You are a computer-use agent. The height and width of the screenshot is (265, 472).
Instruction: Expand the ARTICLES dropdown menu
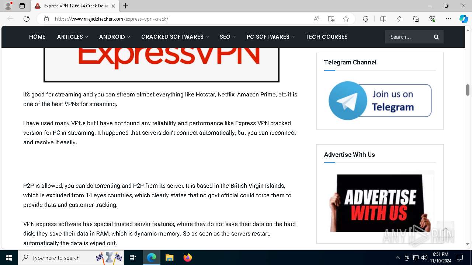tap(73, 37)
